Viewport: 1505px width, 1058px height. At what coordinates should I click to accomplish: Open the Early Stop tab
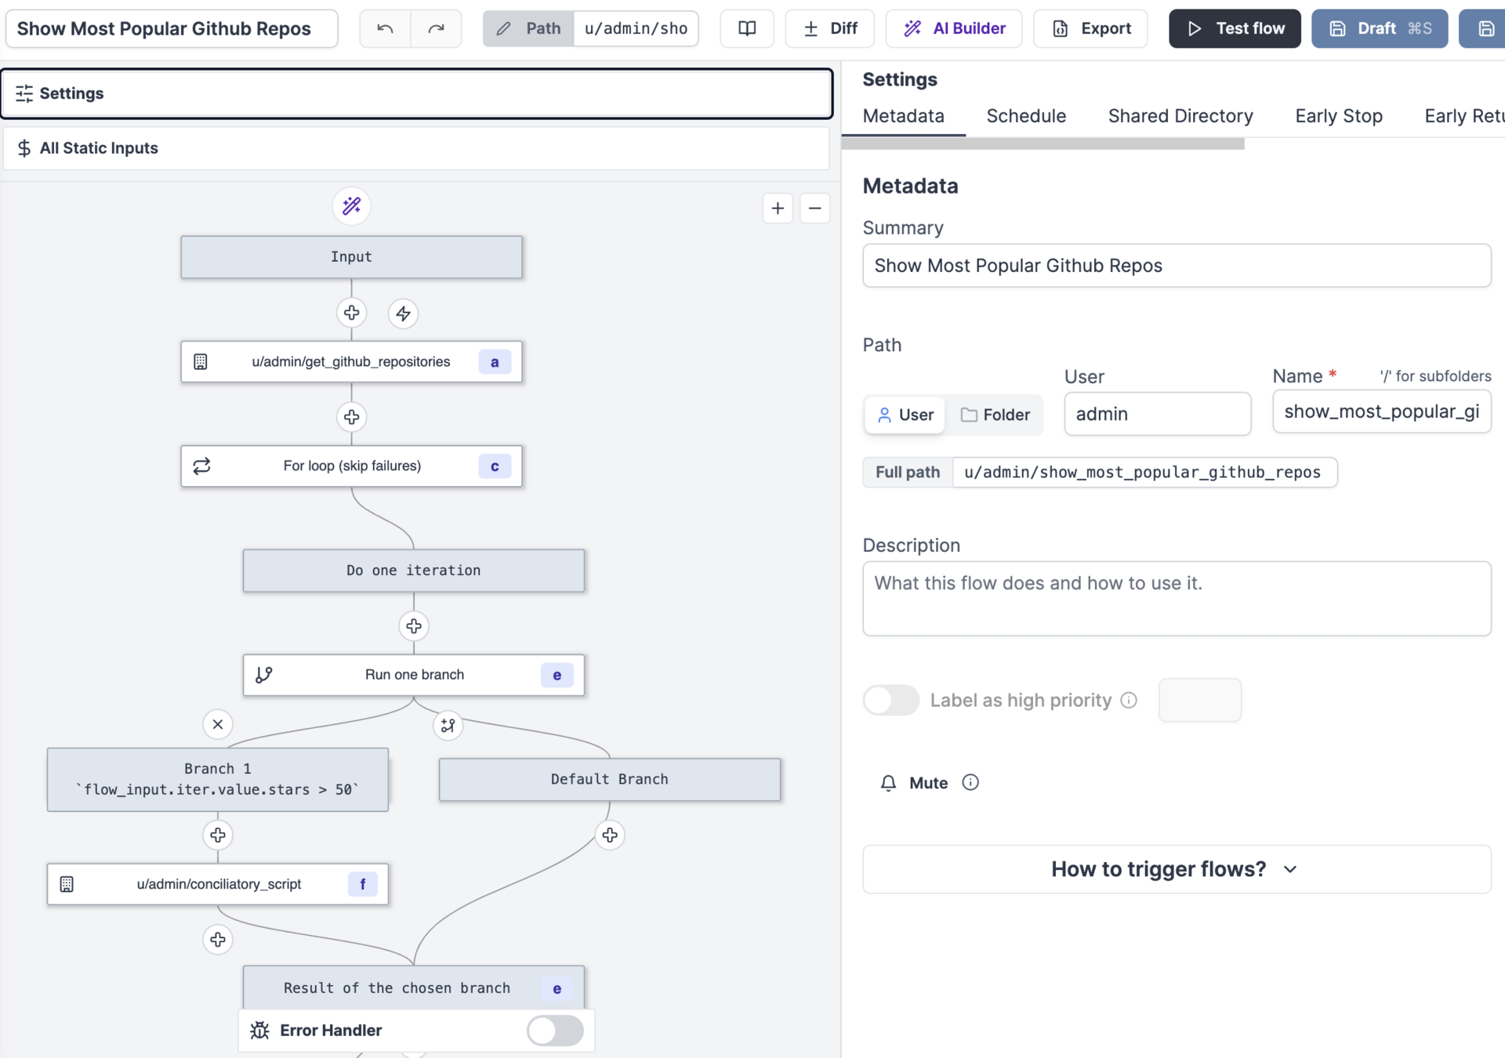point(1338,116)
